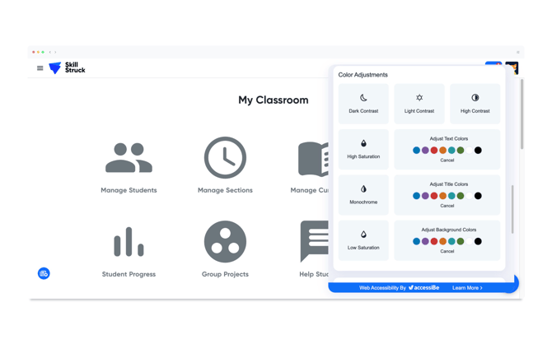
Task: Click the Skill Struck logo
Action: click(67, 67)
